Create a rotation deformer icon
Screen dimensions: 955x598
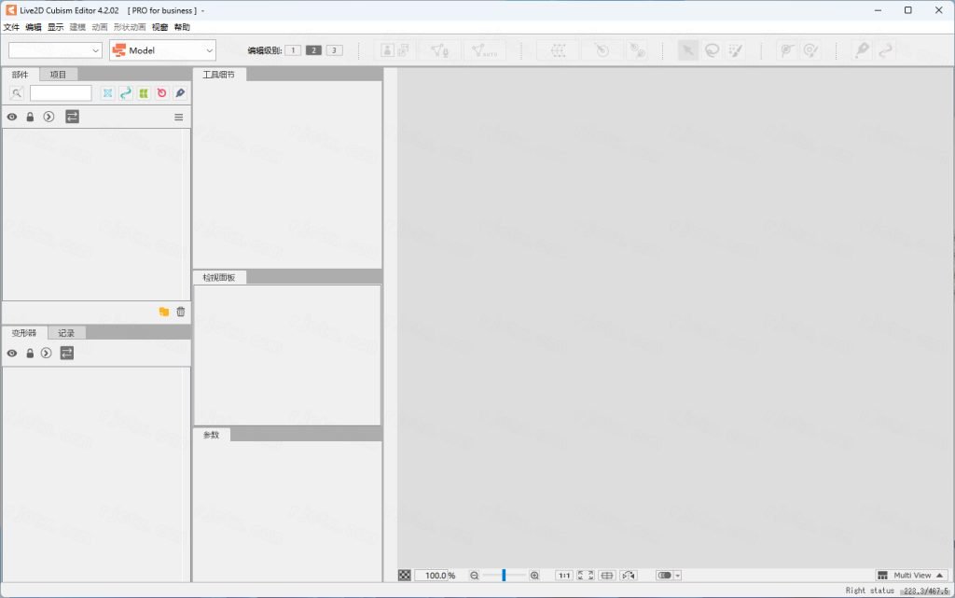(x=602, y=50)
